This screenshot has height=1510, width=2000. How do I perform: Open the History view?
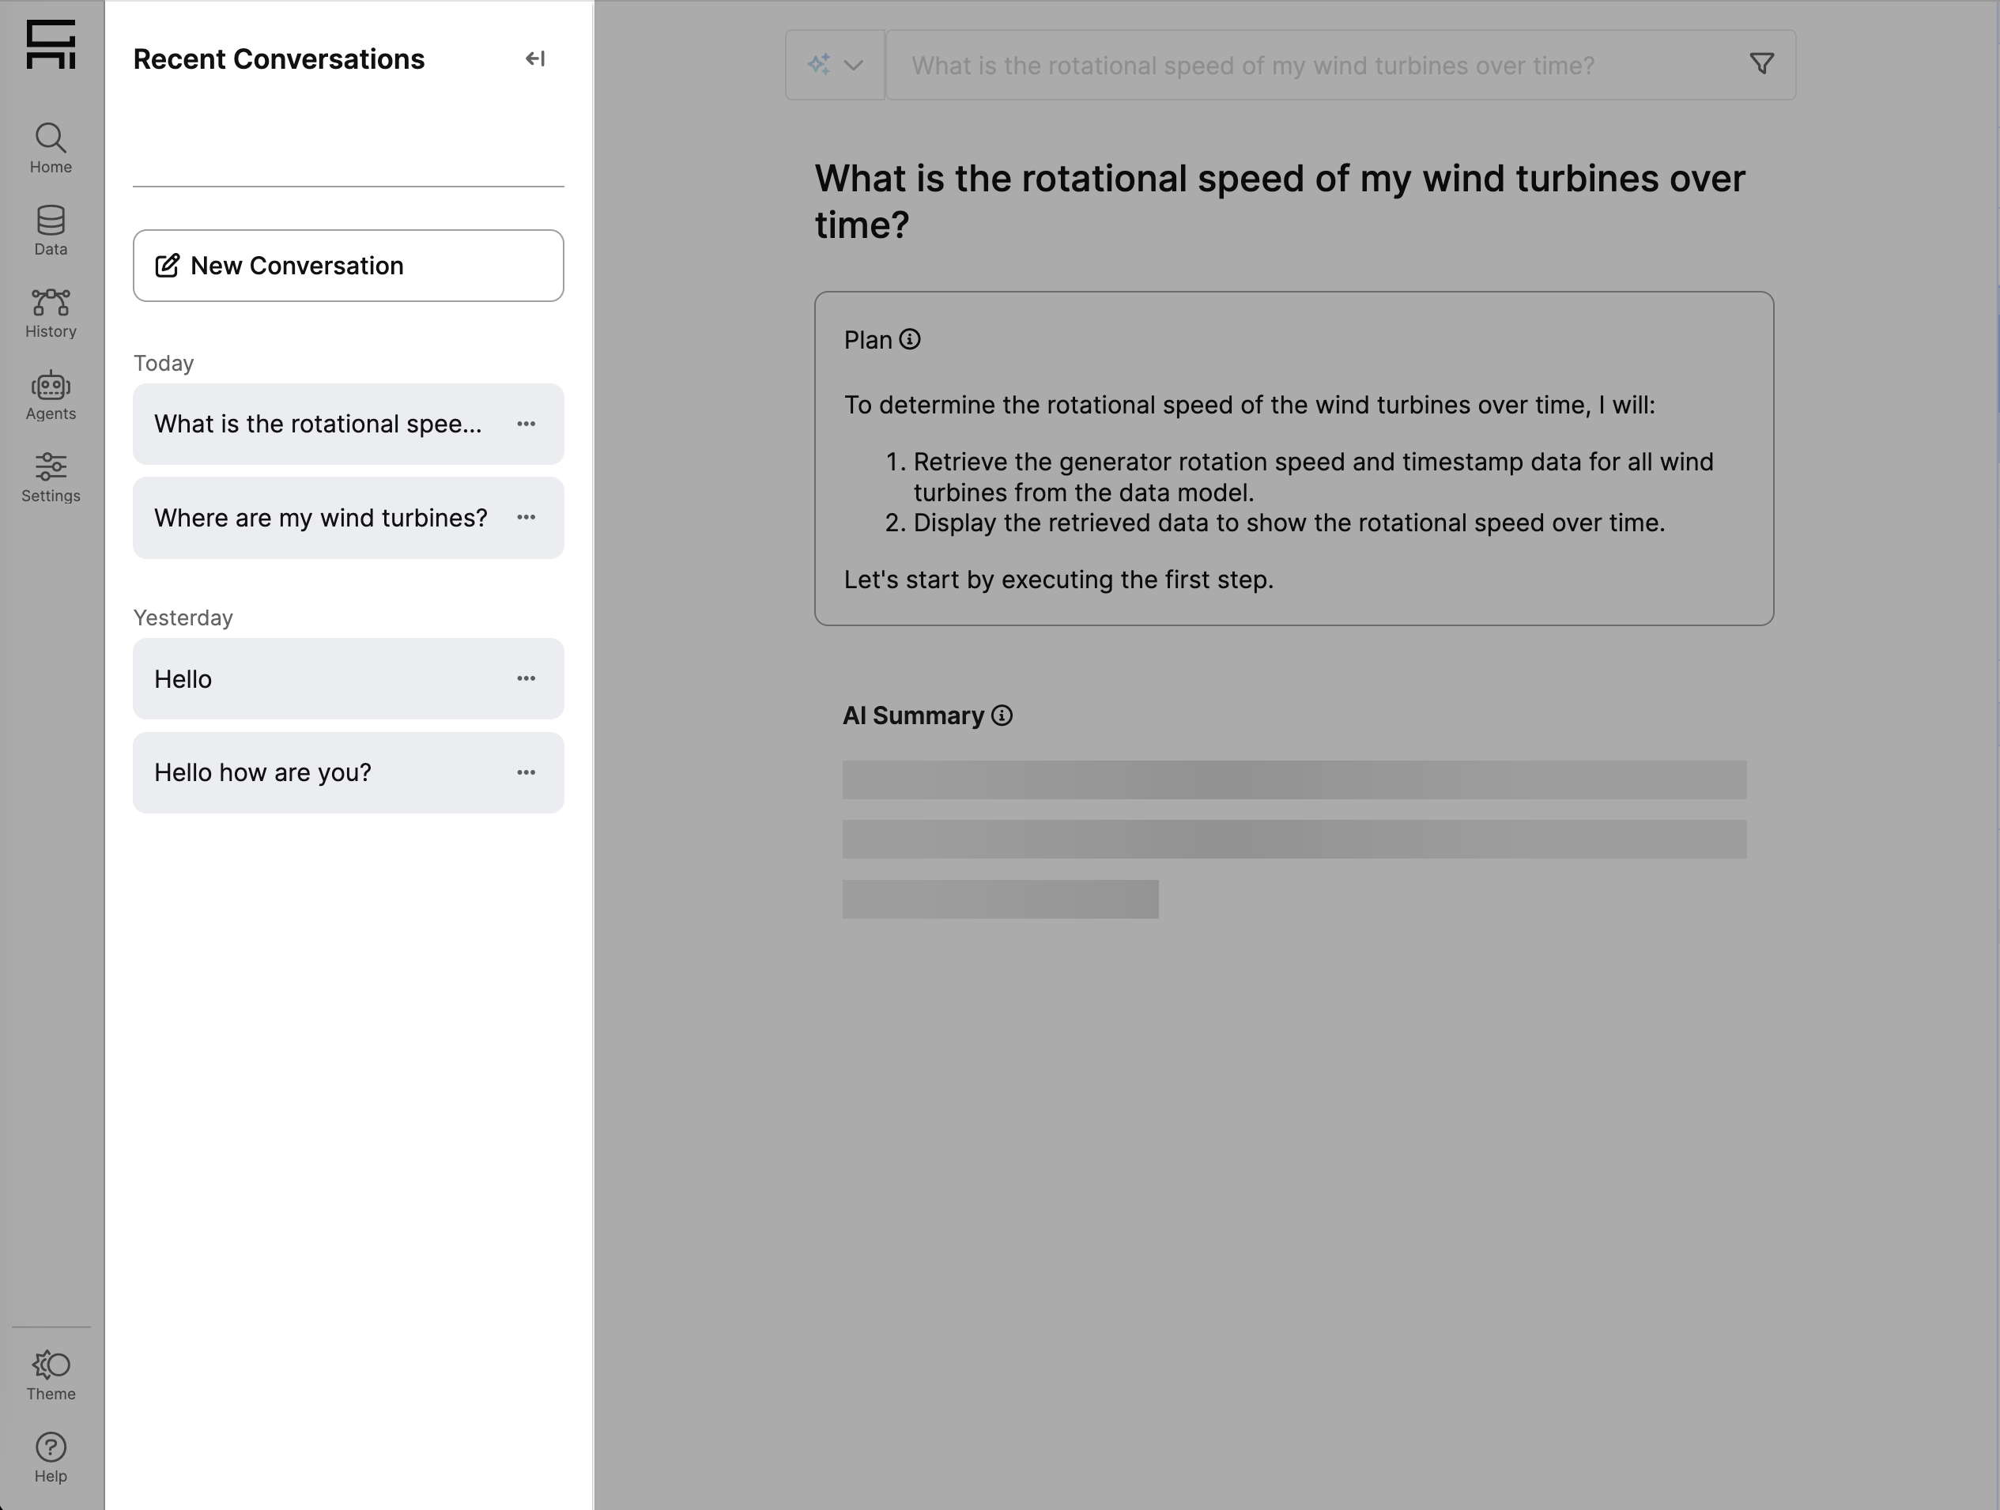[51, 312]
